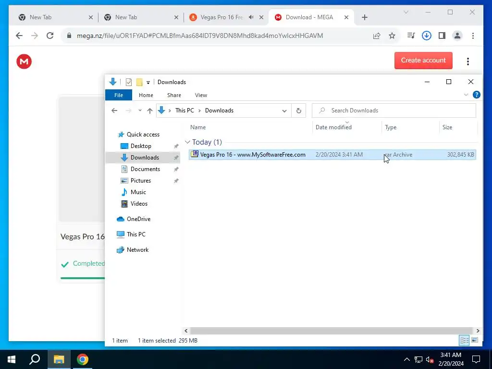Click Chrome icon on the taskbar
The width and height of the screenshot is (492, 369).
pyautogui.click(x=83, y=359)
